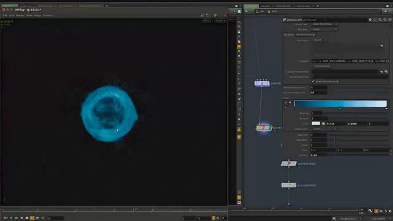Select the rightmost ramp point marker
Image resolution: width=393 pixels, height=221 pixels.
pos(386,108)
